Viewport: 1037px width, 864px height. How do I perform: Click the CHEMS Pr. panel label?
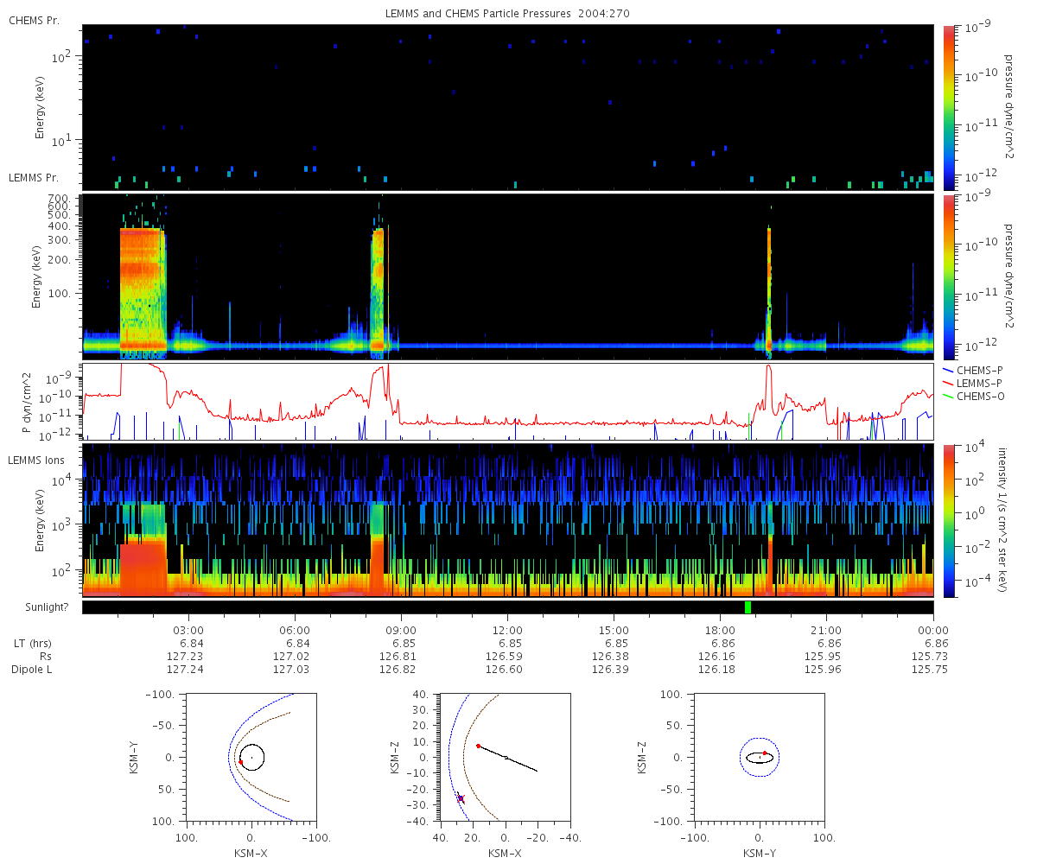[x=34, y=20]
